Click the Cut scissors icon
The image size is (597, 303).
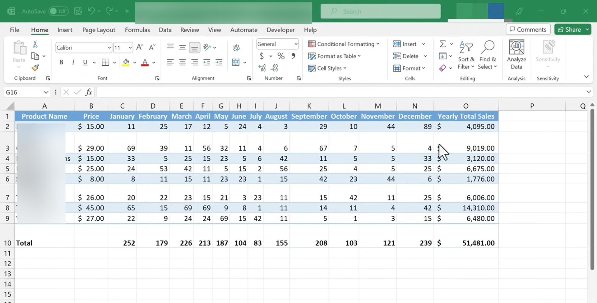pyautogui.click(x=35, y=44)
